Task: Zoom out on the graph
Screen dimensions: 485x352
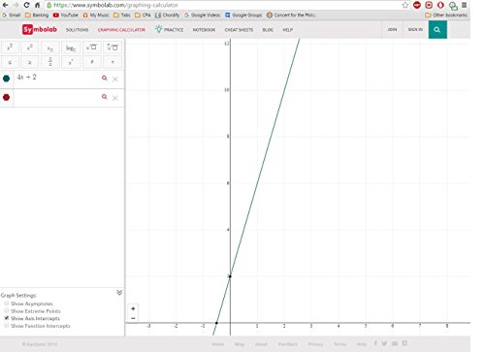Action: point(133,318)
